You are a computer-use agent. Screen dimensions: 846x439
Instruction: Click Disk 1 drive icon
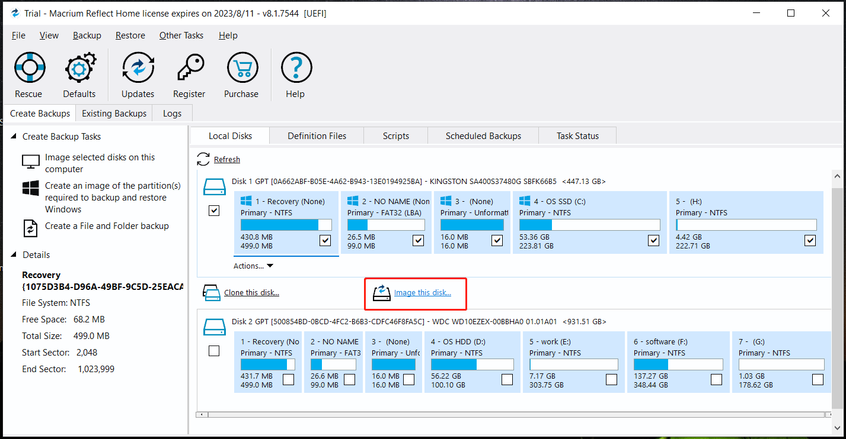click(215, 187)
